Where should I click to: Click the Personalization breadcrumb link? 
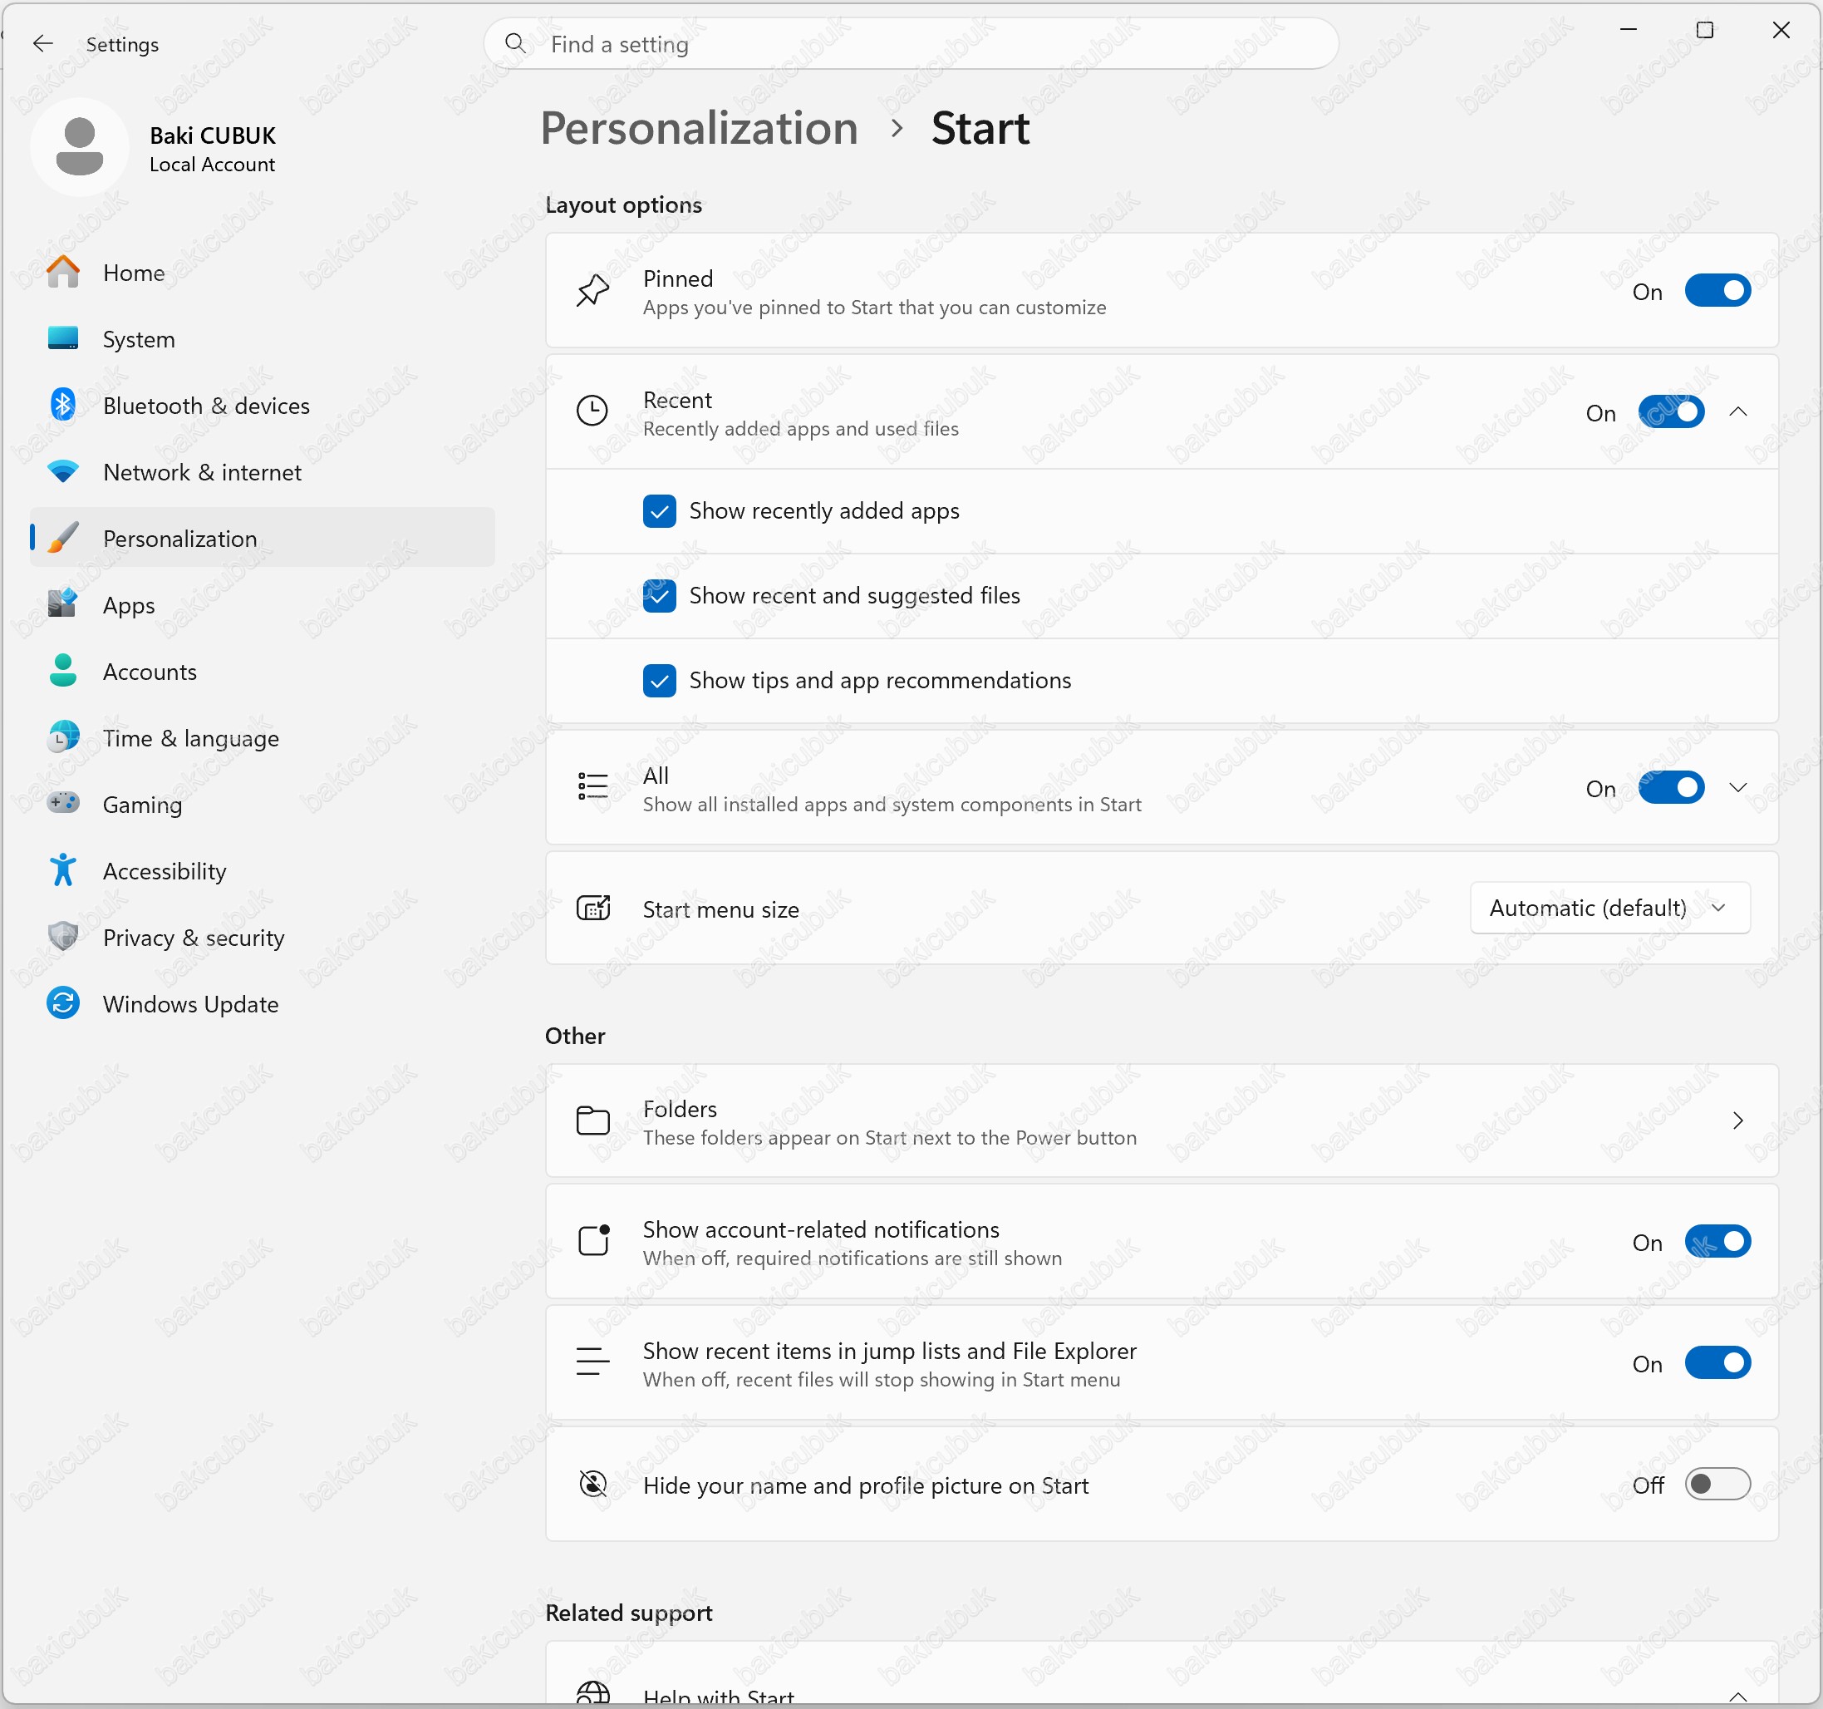(700, 129)
